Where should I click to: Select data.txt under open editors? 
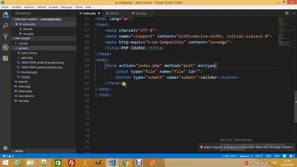27,29
